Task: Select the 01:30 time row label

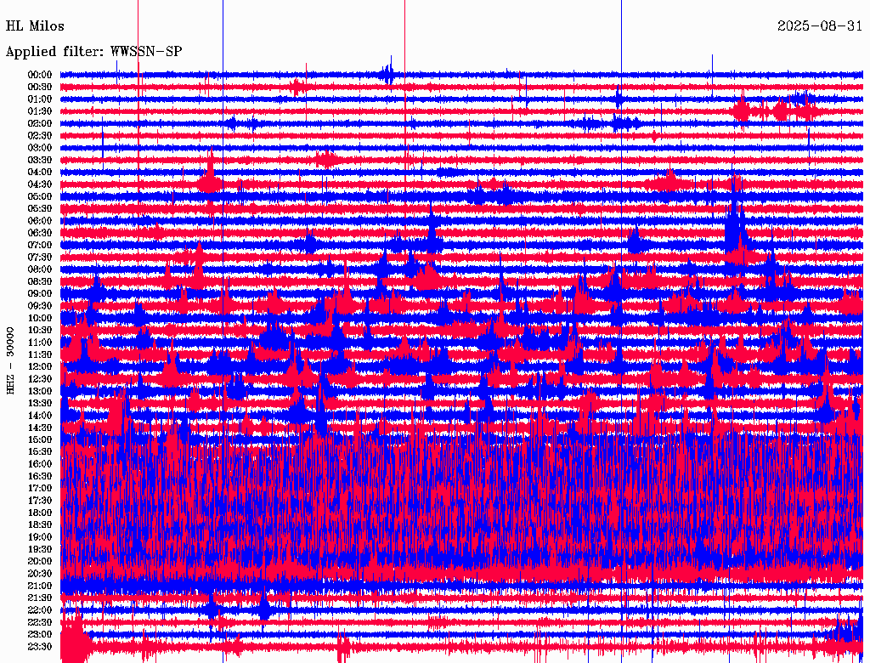Action: coord(40,111)
